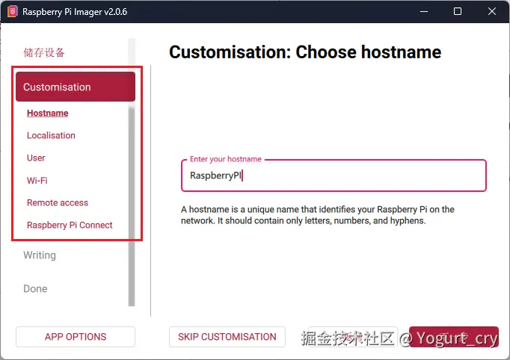Go to the Localisation sub-step
Image resolution: width=510 pixels, height=360 pixels.
[x=51, y=135]
